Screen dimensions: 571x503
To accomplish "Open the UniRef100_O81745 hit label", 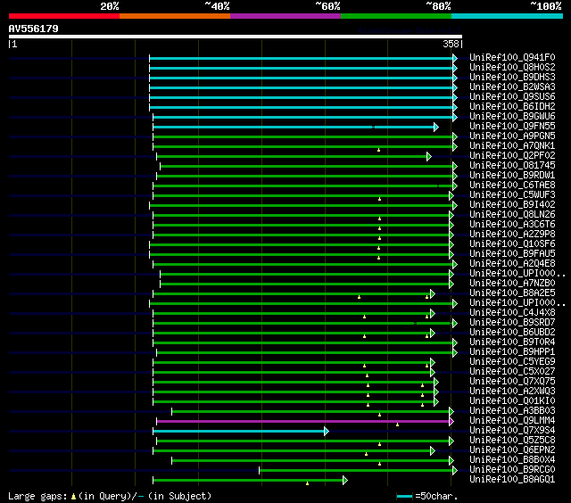I will 511,166.
